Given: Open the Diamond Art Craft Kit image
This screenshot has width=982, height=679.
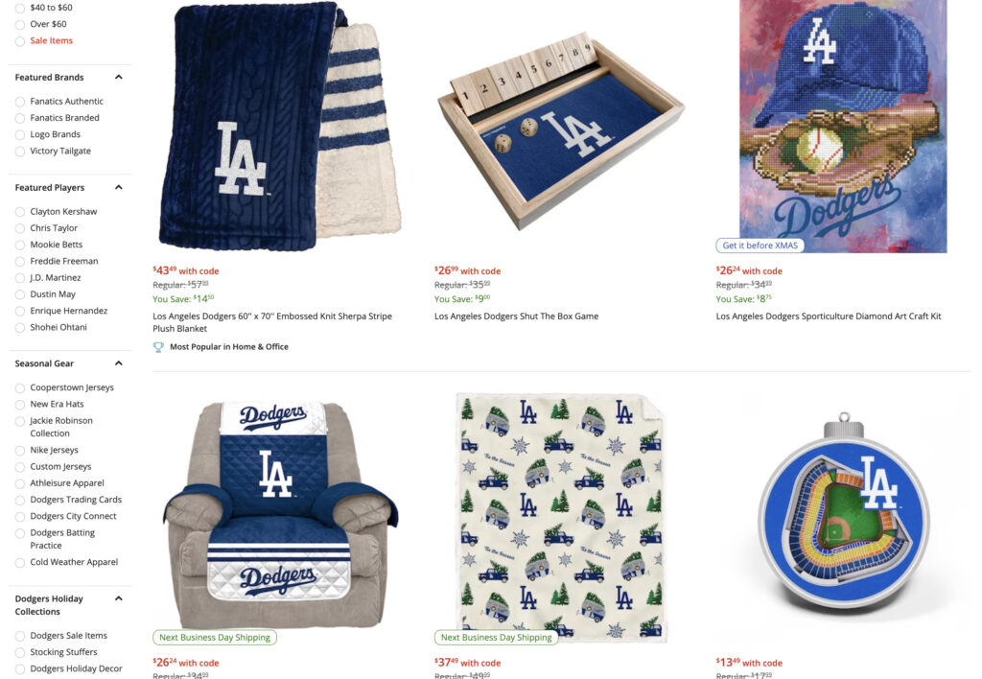Looking at the screenshot, I should click(843, 127).
